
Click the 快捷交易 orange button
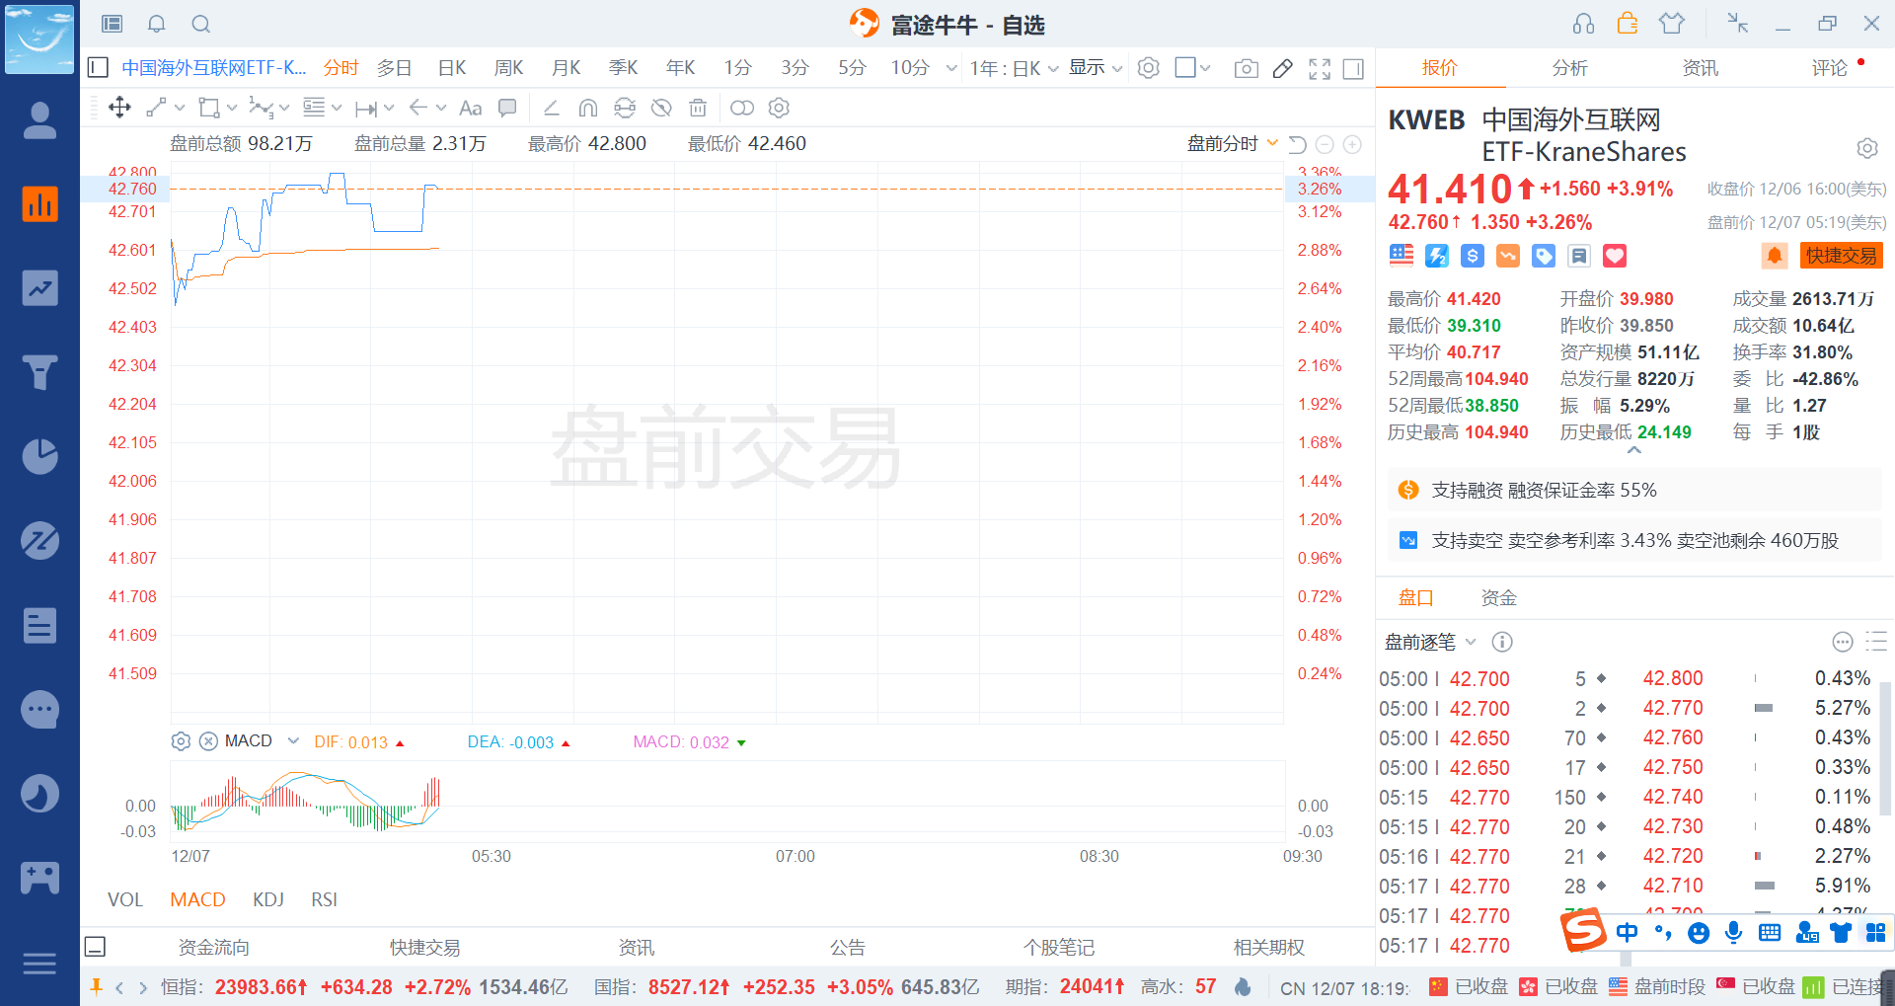point(1841,256)
